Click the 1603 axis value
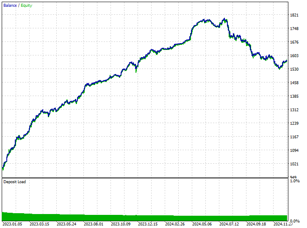The width and height of the screenshot is (307, 228). [294, 56]
